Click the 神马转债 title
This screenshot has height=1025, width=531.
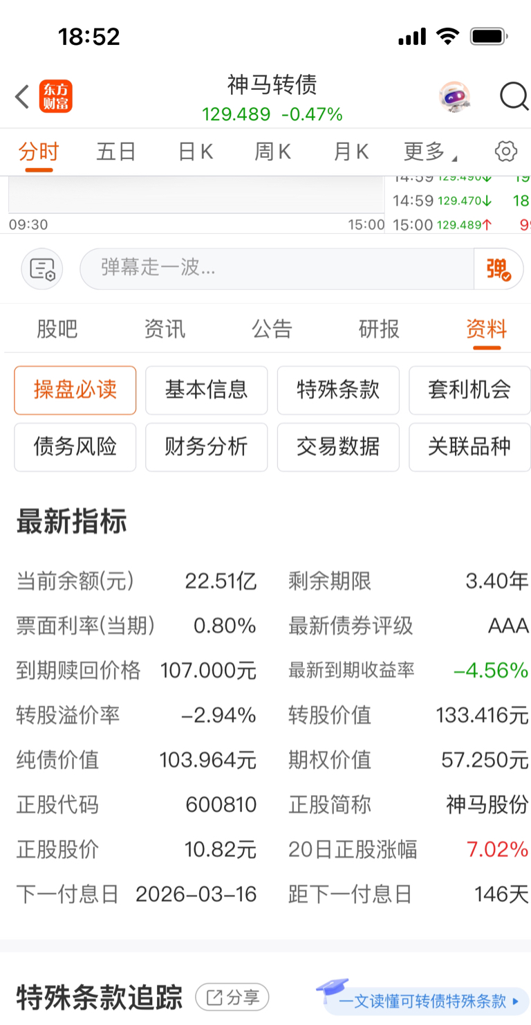(272, 84)
